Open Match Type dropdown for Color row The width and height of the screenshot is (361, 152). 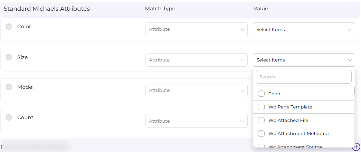point(196,29)
